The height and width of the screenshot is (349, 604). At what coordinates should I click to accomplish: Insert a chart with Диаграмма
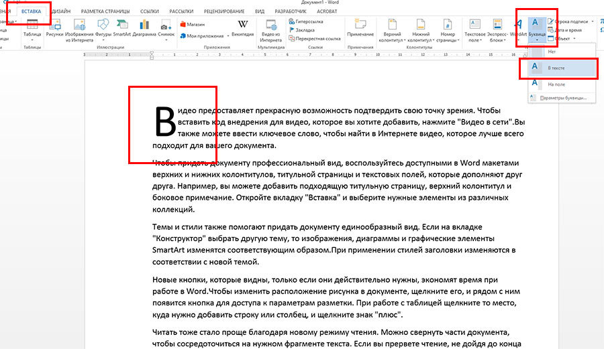click(x=144, y=28)
